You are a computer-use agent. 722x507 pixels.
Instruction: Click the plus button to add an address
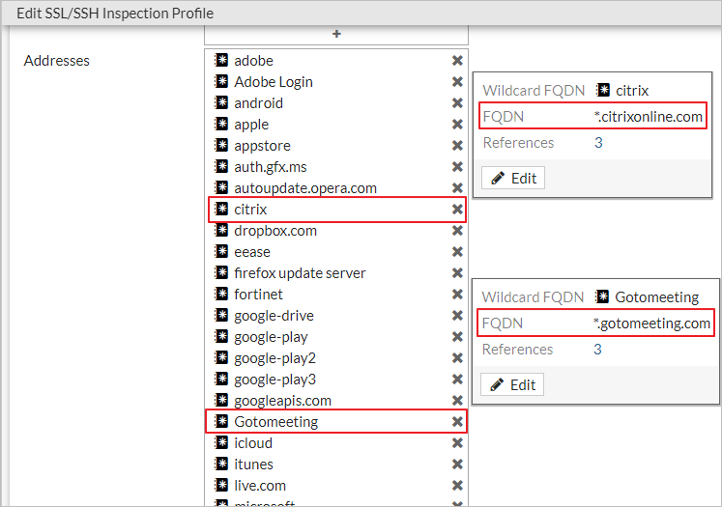point(336,34)
